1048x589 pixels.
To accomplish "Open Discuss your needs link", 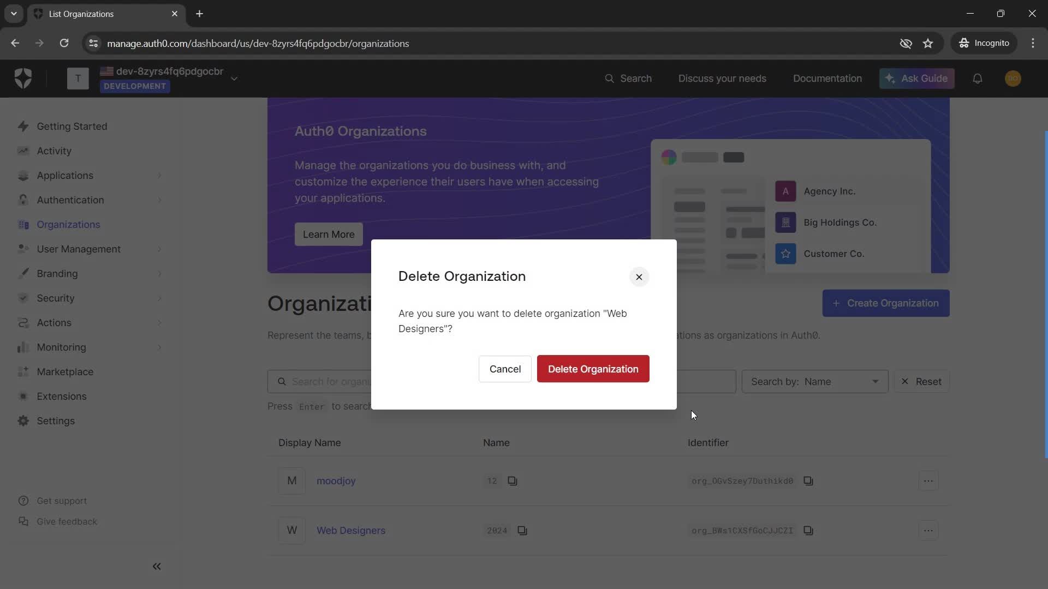I will (x=722, y=79).
